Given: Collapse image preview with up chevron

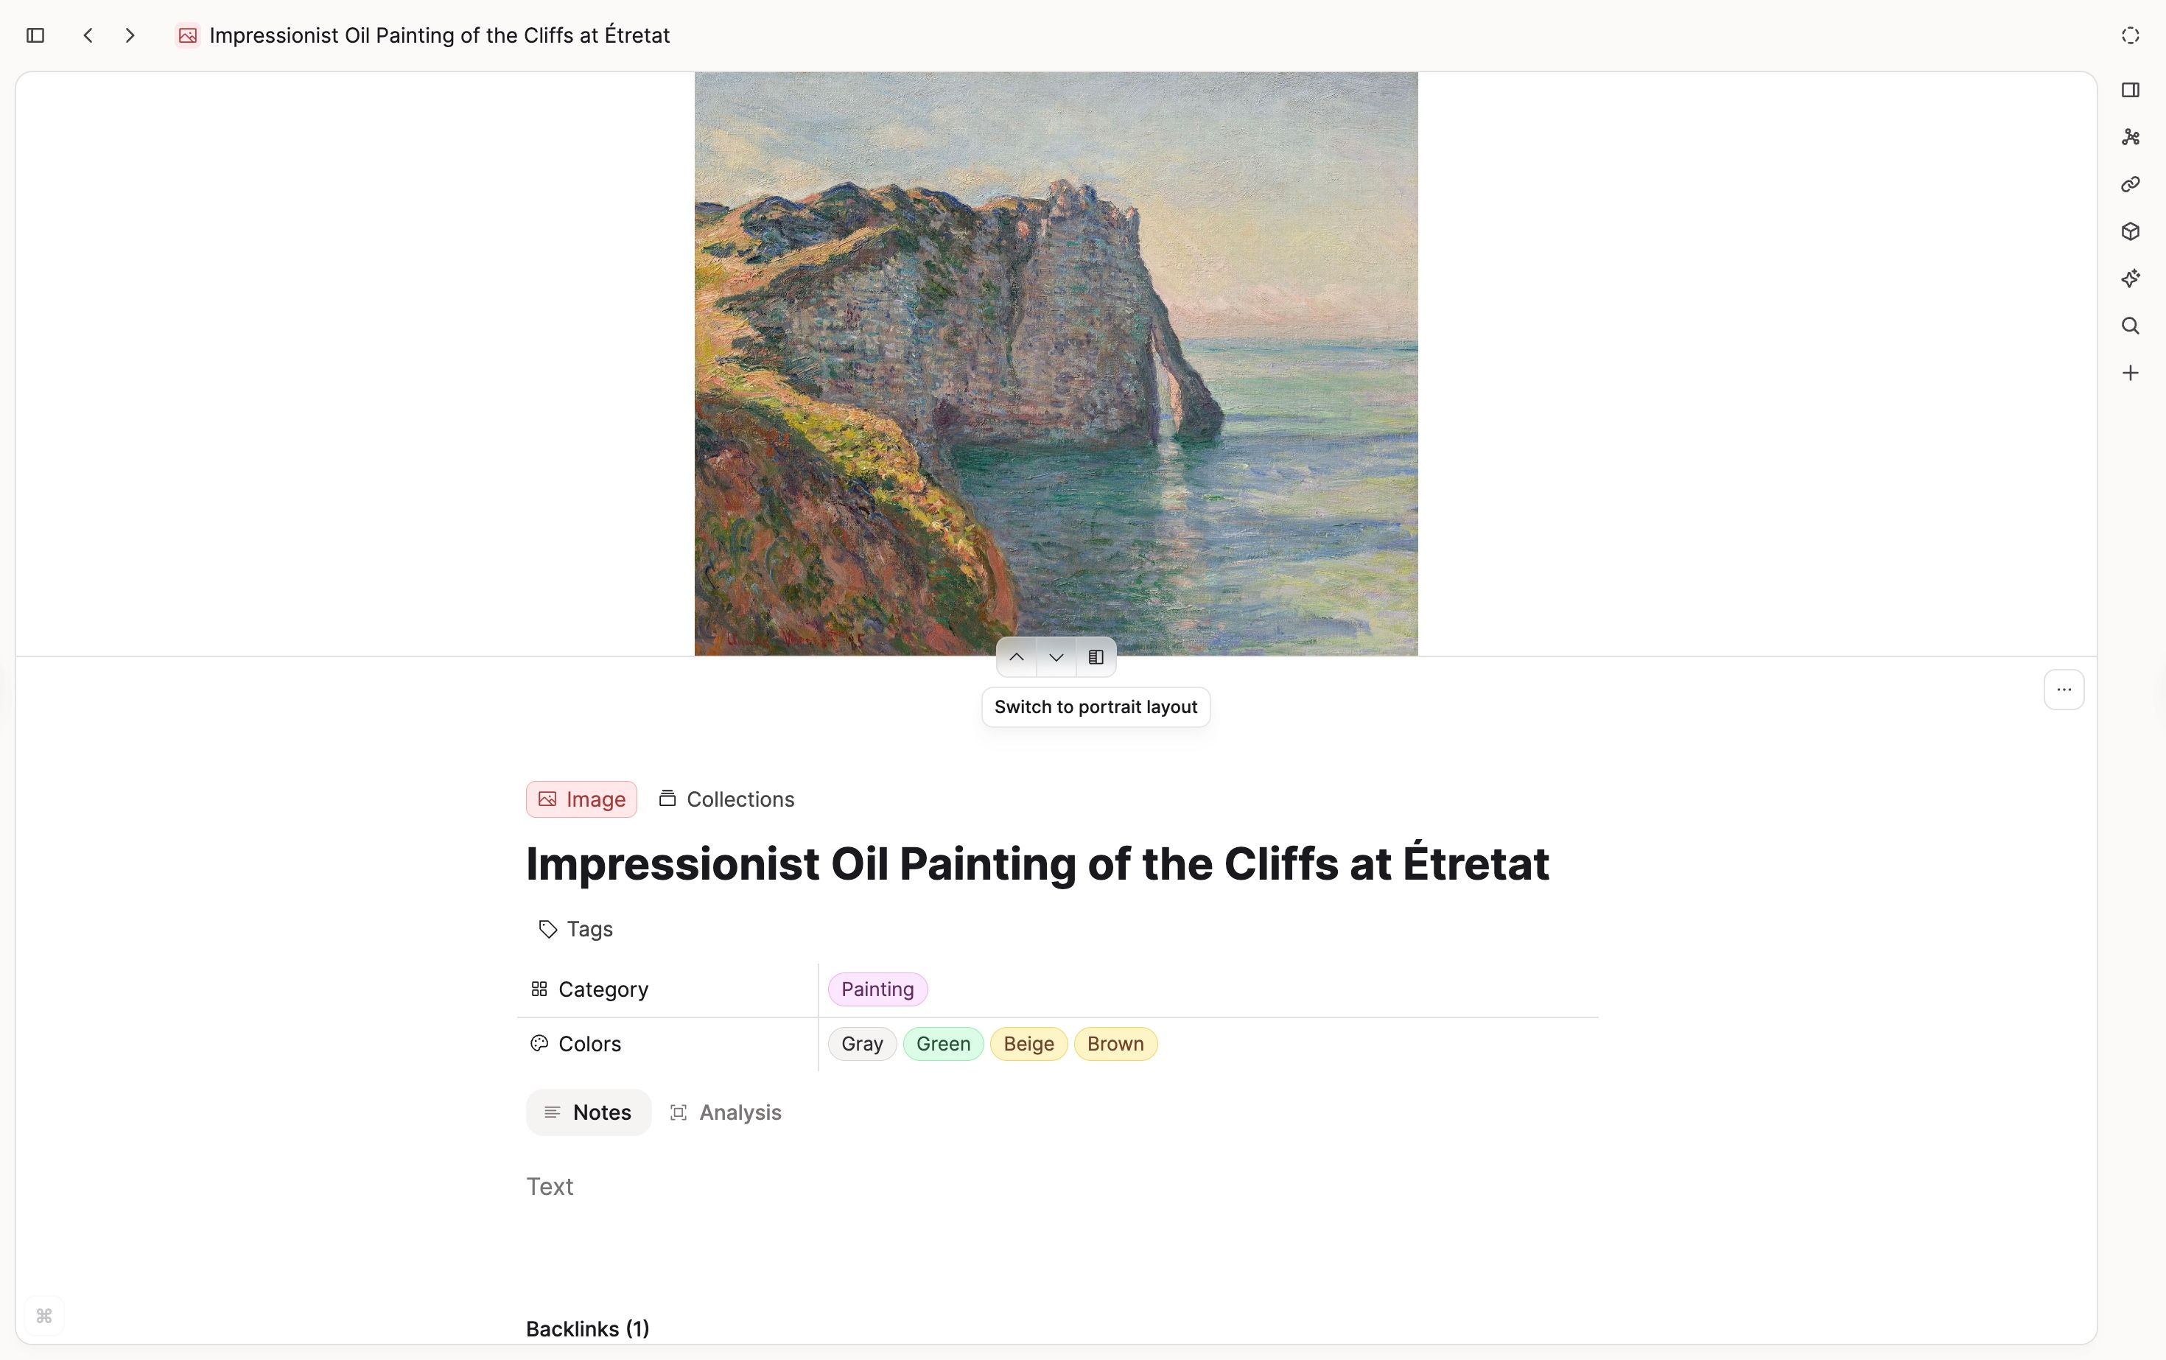Looking at the screenshot, I should coord(1017,657).
